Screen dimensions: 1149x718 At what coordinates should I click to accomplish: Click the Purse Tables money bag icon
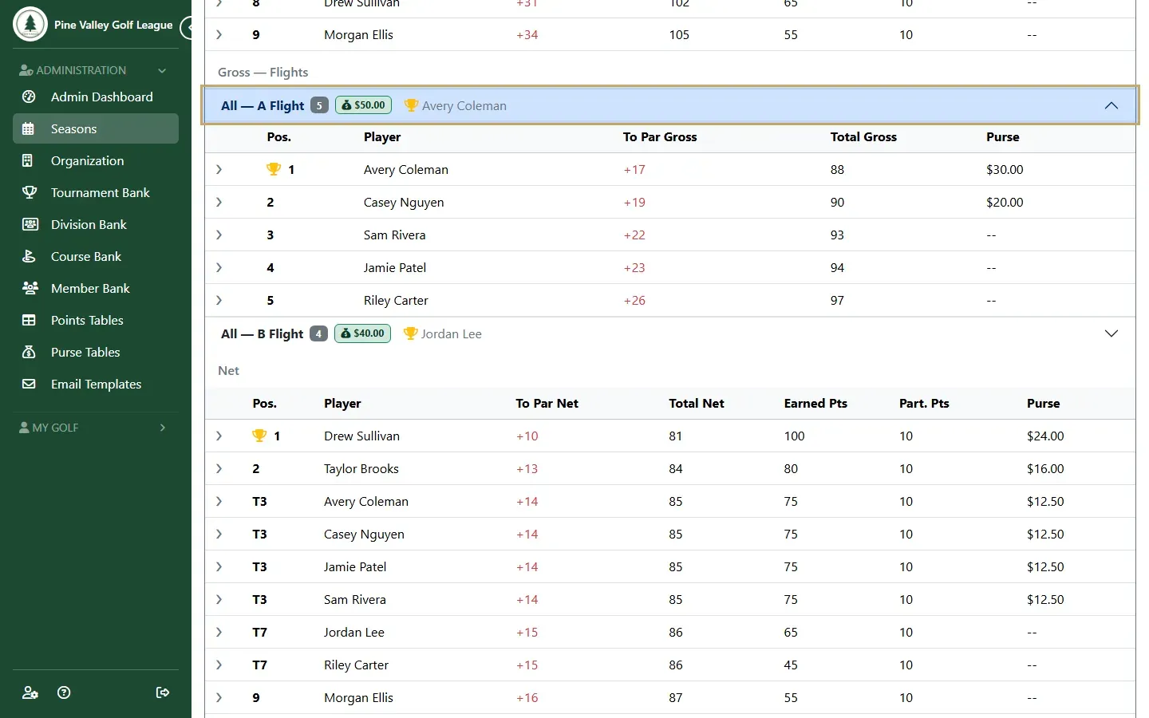pos(29,352)
